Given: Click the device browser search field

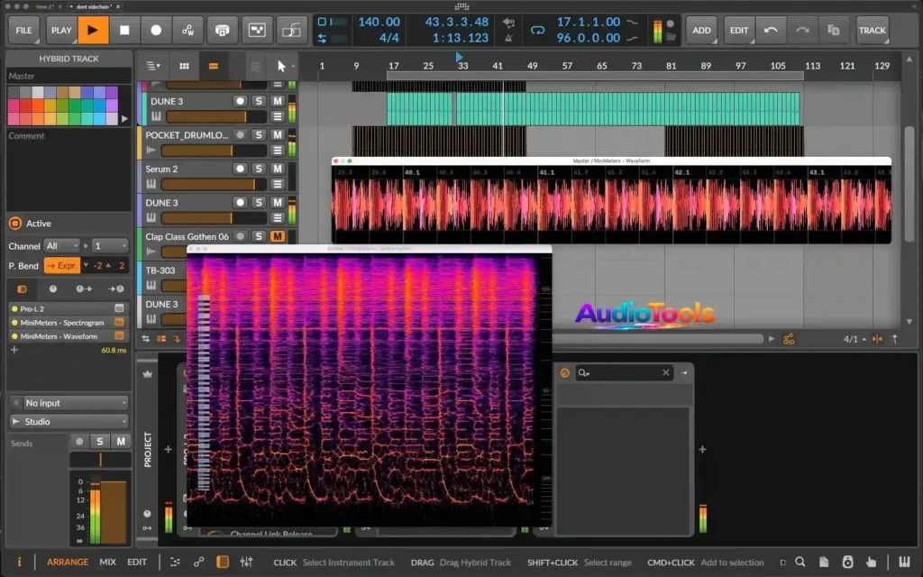Looking at the screenshot, I should click(622, 372).
